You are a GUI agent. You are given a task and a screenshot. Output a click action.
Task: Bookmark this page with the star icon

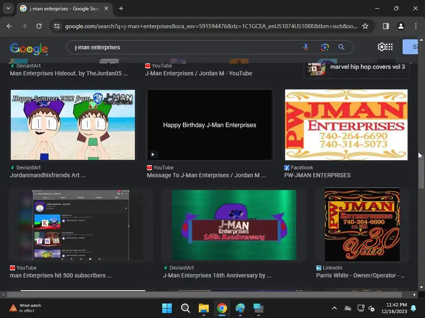[365, 26]
